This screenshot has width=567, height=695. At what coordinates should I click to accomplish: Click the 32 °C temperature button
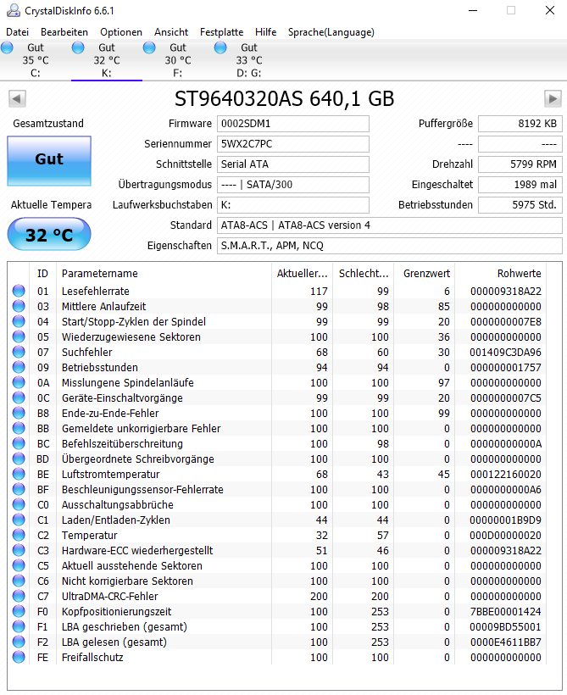pyautogui.click(x=49, y=234)
